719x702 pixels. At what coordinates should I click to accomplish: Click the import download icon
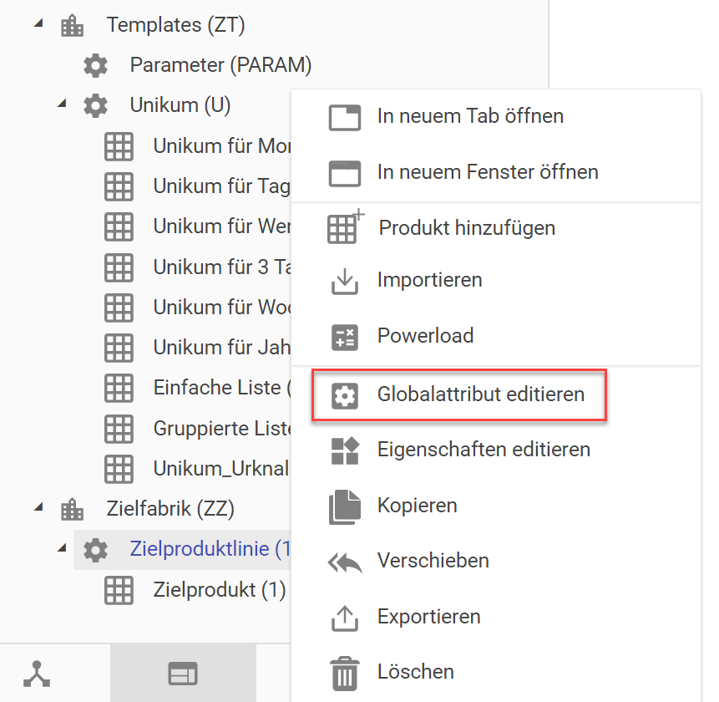tap(344, 281)
